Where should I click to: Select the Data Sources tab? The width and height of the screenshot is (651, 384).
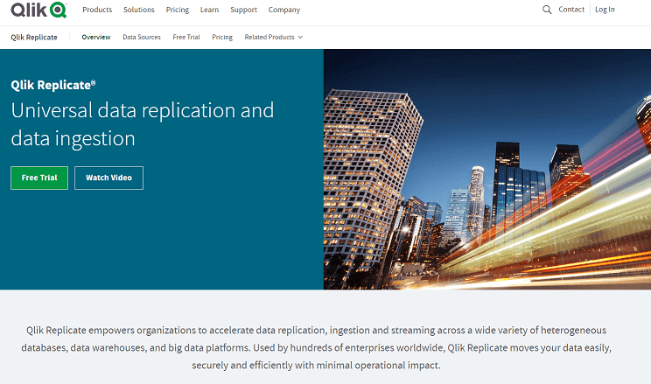142,37
